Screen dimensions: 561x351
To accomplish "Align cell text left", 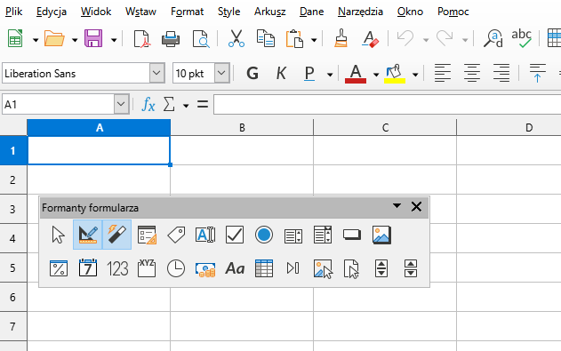I will tap(443, 73).
